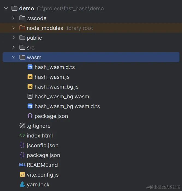The image size is (182, 191).
Task: Collapse the wasm folder using its chevron
Action: (x=14, y=57)
